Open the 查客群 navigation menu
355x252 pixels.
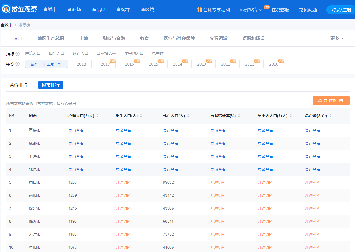click(x=123, y=9)
